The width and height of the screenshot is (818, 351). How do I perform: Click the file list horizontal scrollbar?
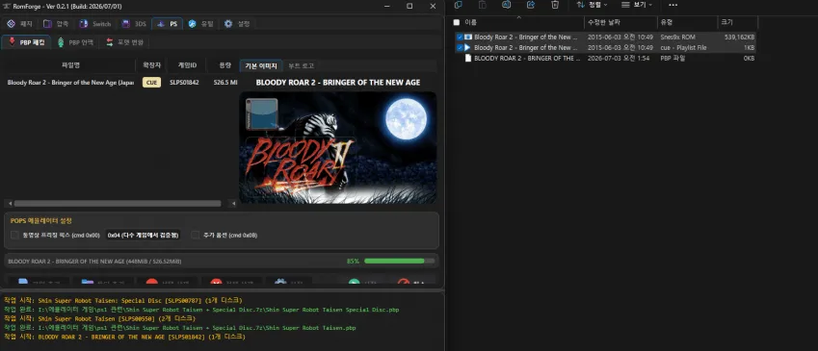coord(118,204)
